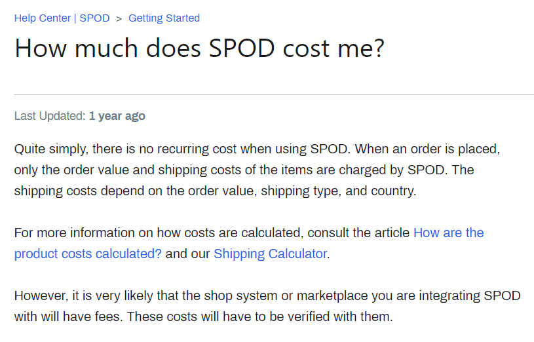Click the word 'SPOD' in the page title
Viewport: 534px width, 342px height.
[x=242, y=48]
